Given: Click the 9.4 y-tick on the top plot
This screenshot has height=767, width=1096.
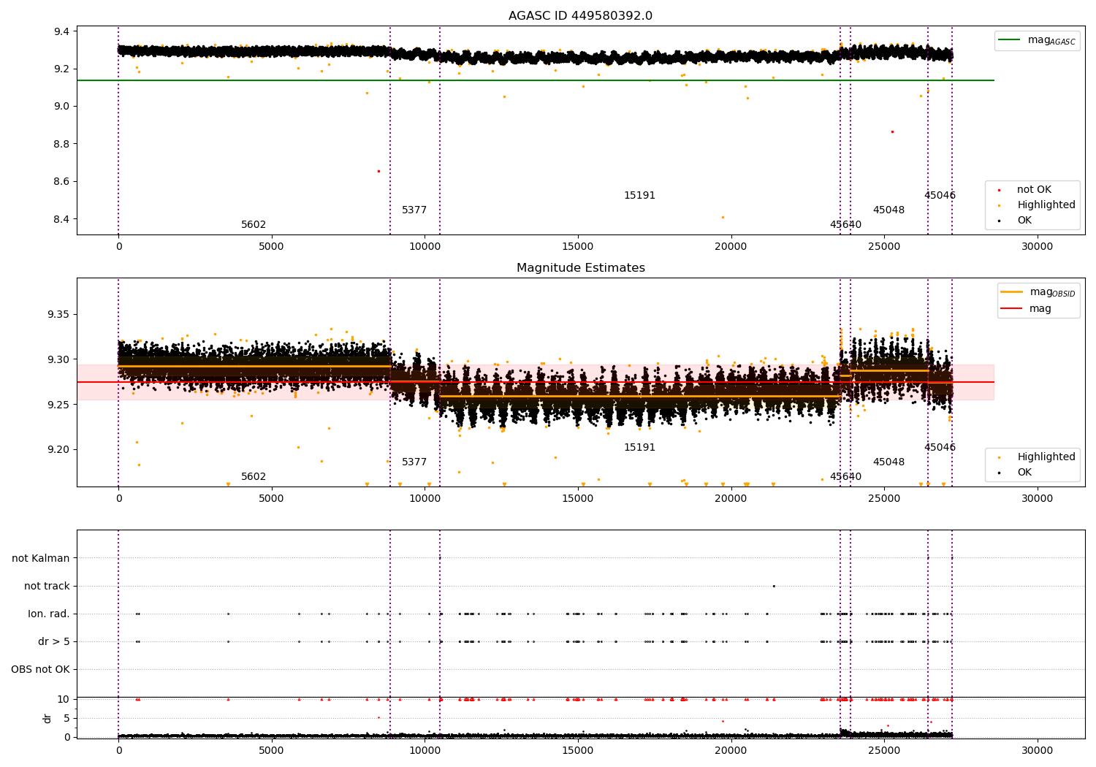Looking at the screenshot, I should pos(62,31).
